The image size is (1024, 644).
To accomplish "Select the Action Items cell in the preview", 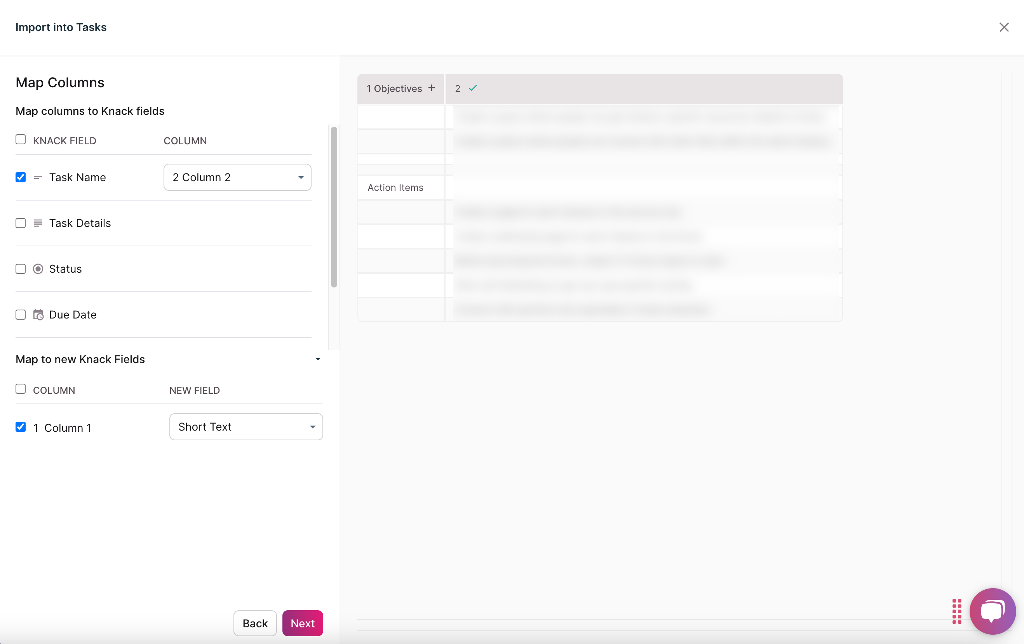I will pyautogui.click(x=395, y=187).
